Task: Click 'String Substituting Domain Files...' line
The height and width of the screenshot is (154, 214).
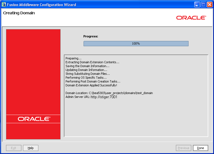Action: 88,74
